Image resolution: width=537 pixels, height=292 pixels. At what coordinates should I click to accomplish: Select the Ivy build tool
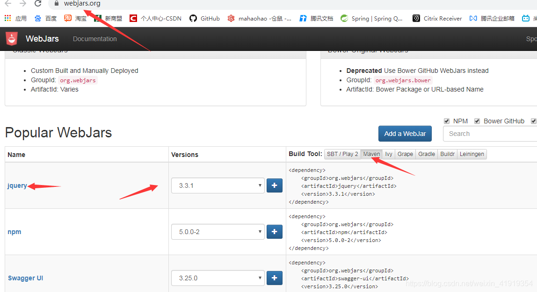coord(388,154)
